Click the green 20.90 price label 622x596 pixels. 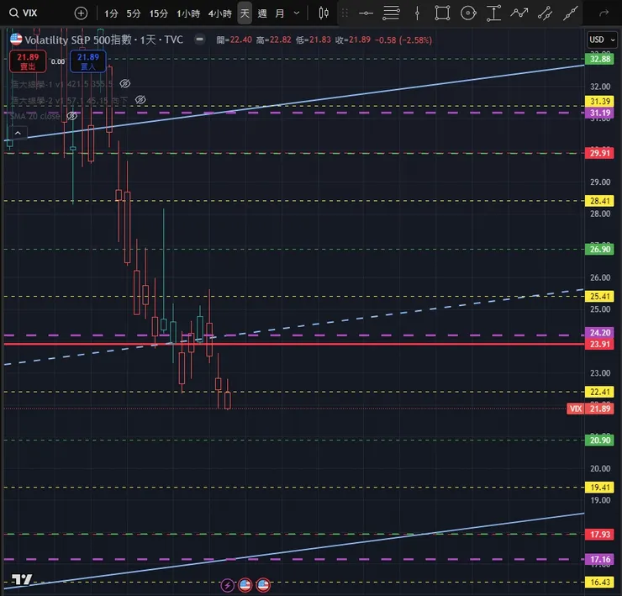pos(600,440)
